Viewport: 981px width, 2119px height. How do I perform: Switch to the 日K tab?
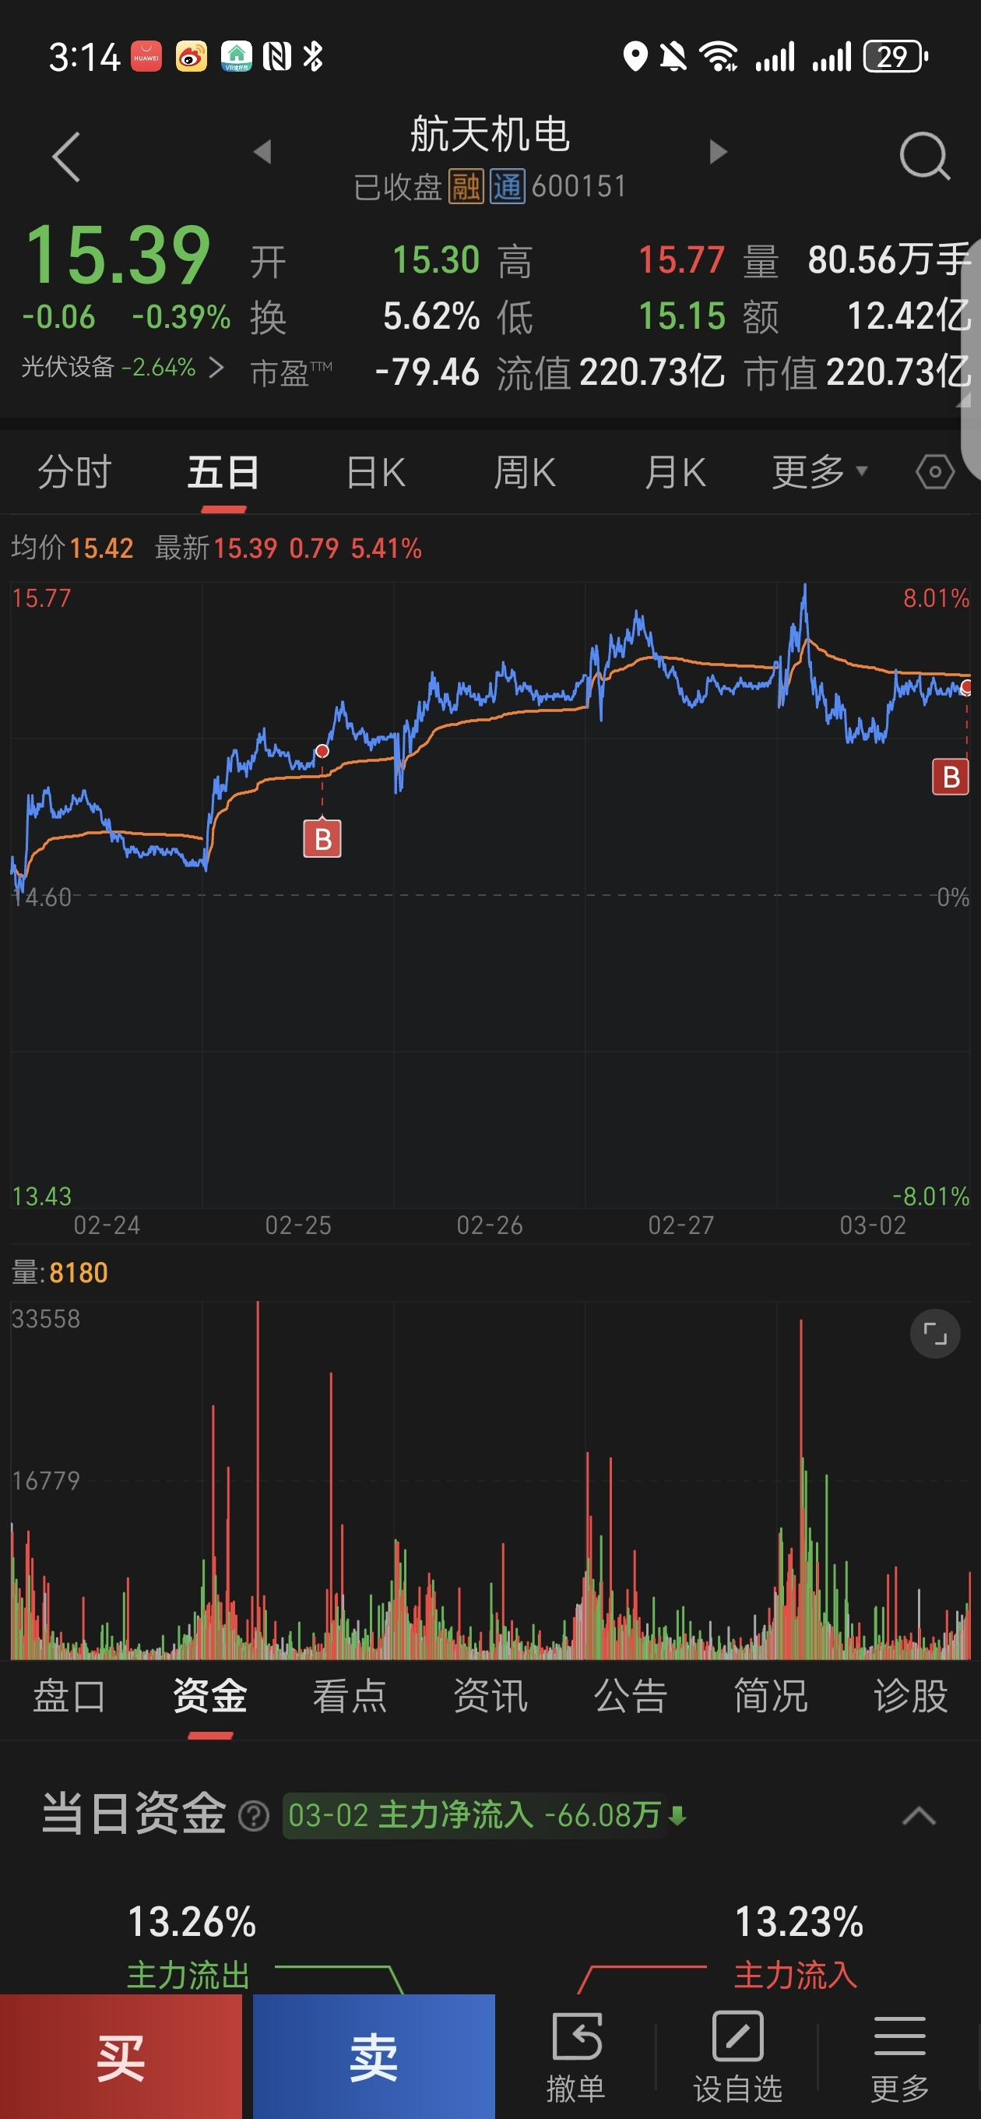376,472
